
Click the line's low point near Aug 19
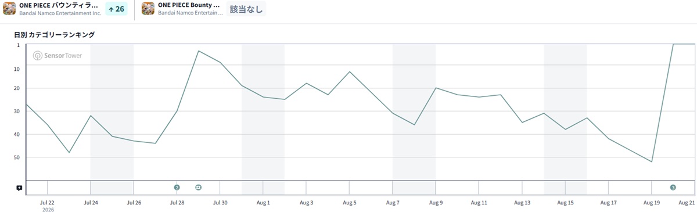point(652,161)
